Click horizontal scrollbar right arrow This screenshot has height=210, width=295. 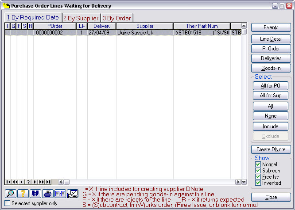coord(238,182)
